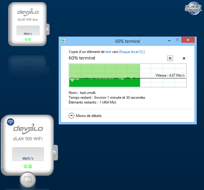Expand the dLAN 500 duo side arrow
The height and width of the screenshot is (190, 204).
pyautogui.click(x=47, y=29)
